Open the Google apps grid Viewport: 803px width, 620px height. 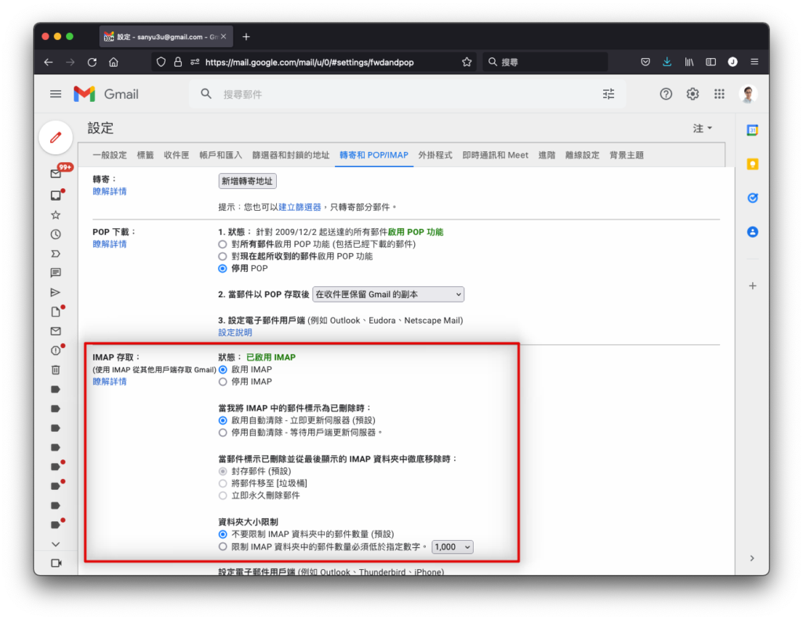[x=719, y=94]
